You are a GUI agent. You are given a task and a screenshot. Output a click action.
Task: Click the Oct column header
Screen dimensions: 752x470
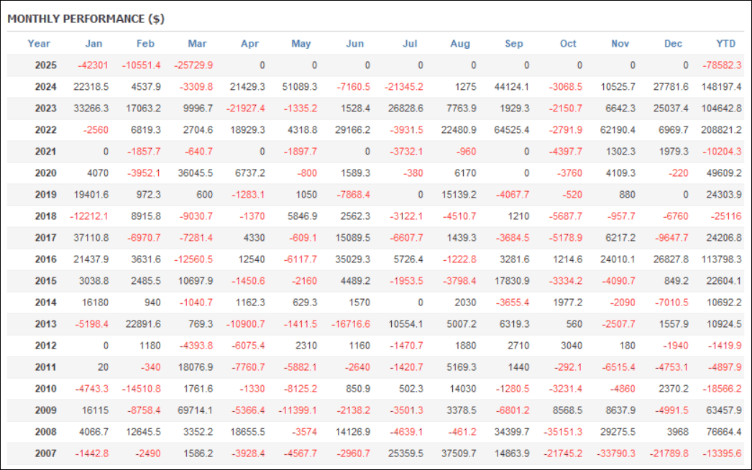coord(568,44)
